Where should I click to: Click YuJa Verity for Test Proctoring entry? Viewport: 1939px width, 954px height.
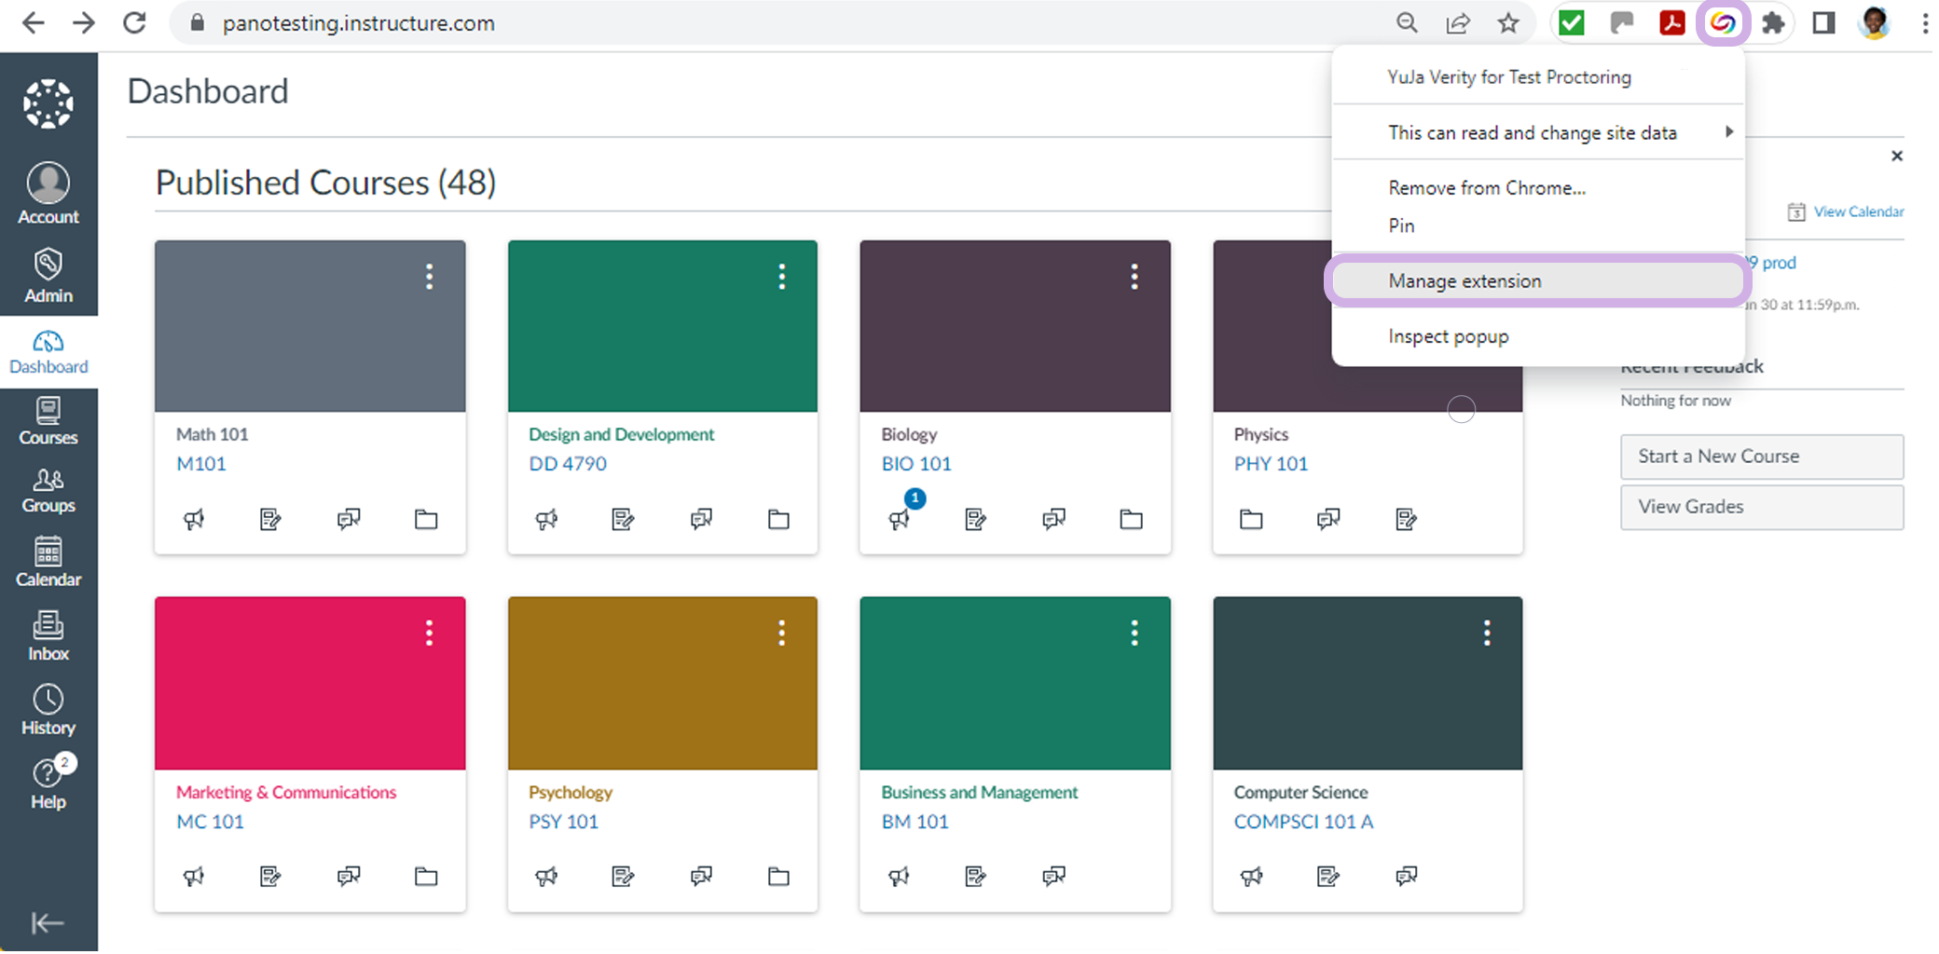[1538, 77]
